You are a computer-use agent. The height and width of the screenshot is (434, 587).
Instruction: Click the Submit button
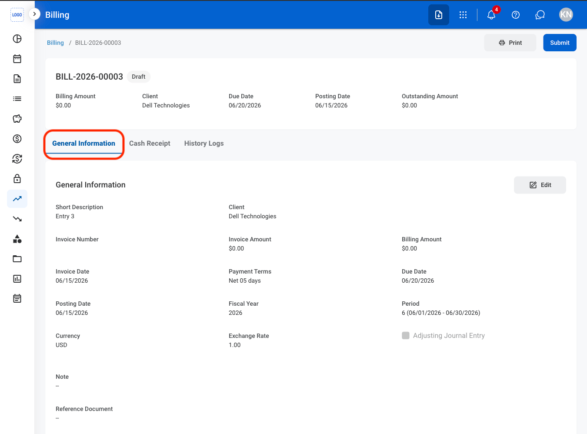click(560, 43)
